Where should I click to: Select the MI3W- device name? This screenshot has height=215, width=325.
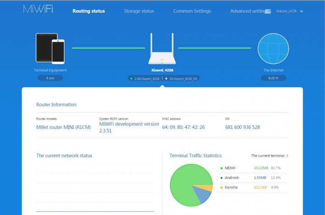[230, 168]
